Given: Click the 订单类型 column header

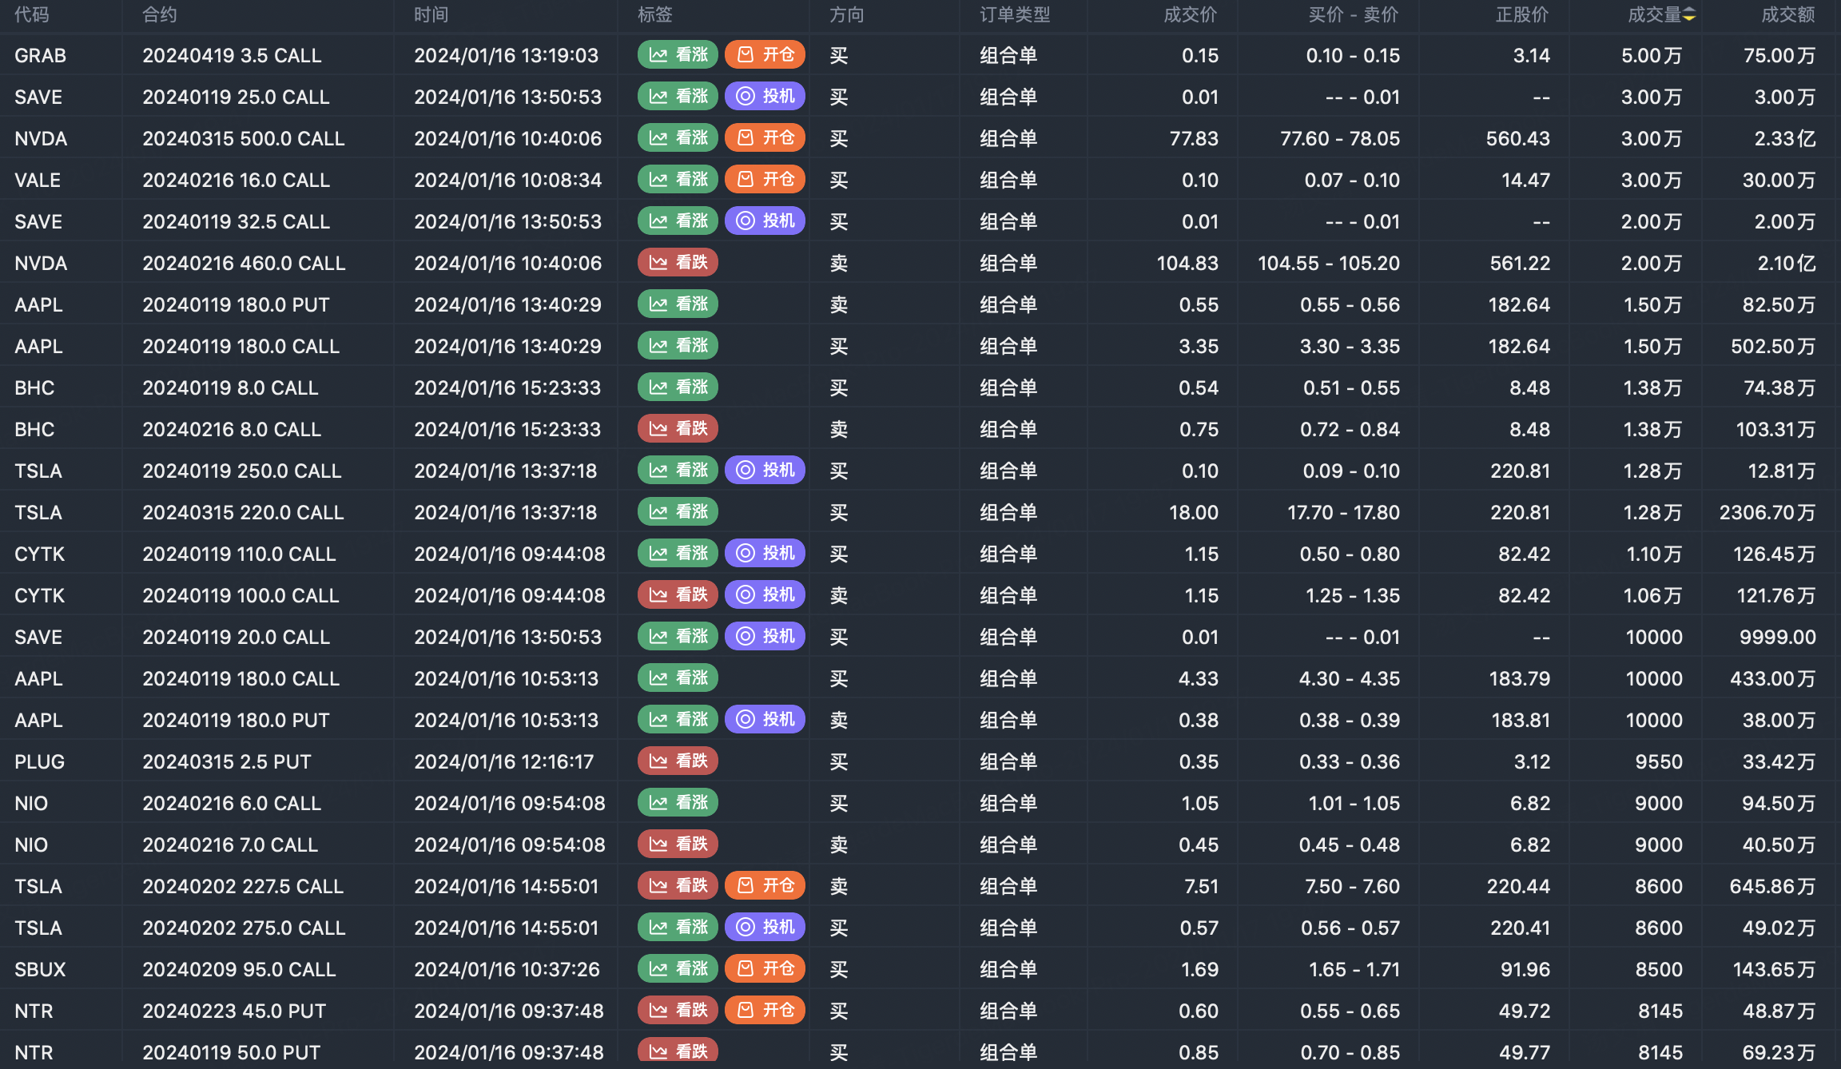Looking at the screenshot, I should coord(1015,15).
